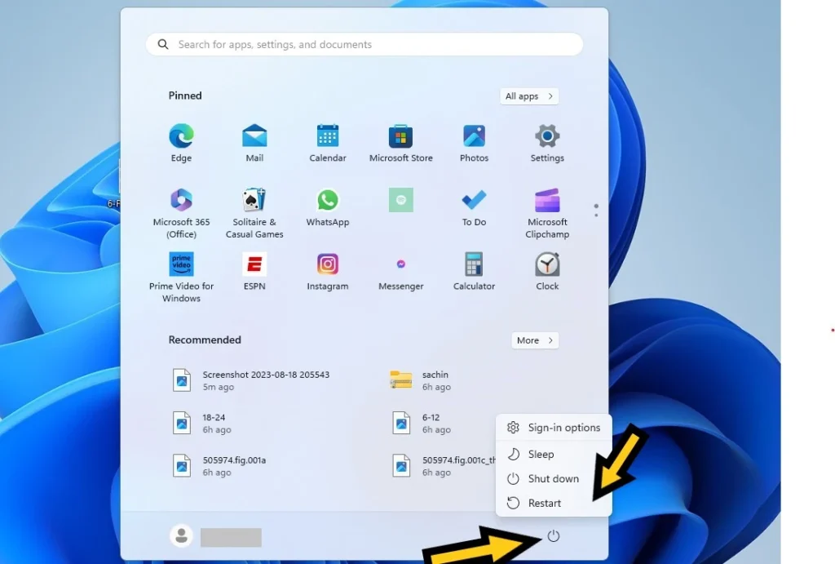
Task: Open the Settings gear app
Action: (547, 142)
